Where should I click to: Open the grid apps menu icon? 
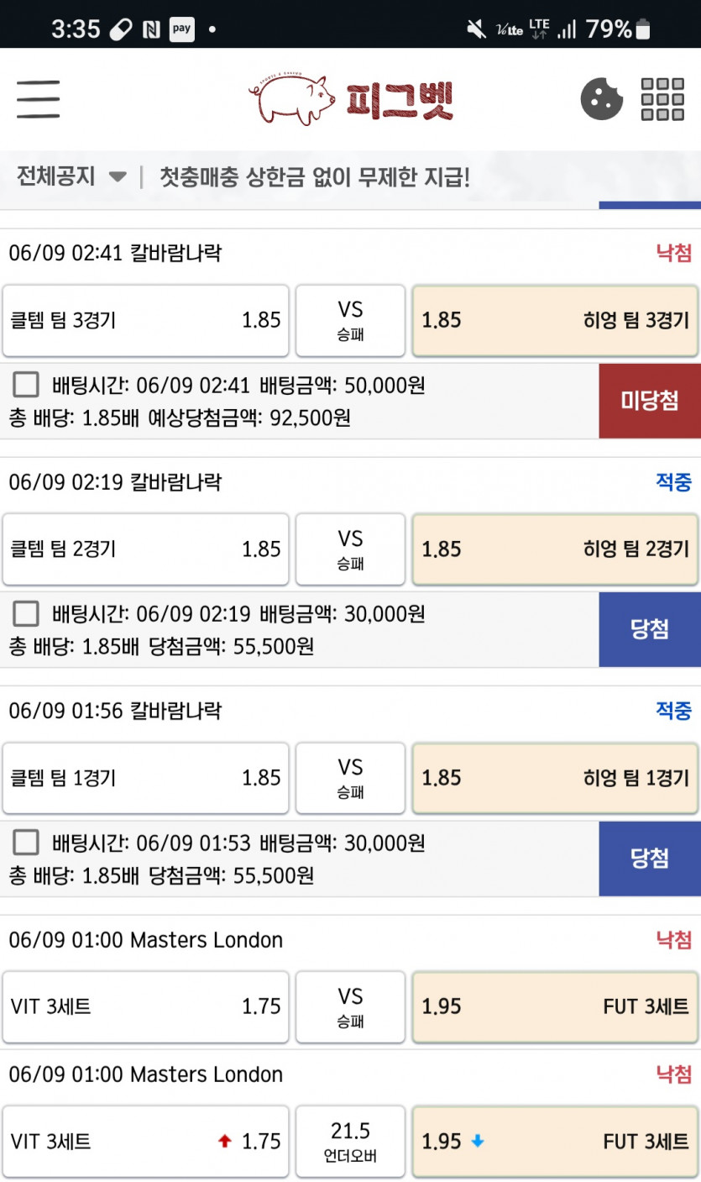pyautogui.click(x=662, y=99)
